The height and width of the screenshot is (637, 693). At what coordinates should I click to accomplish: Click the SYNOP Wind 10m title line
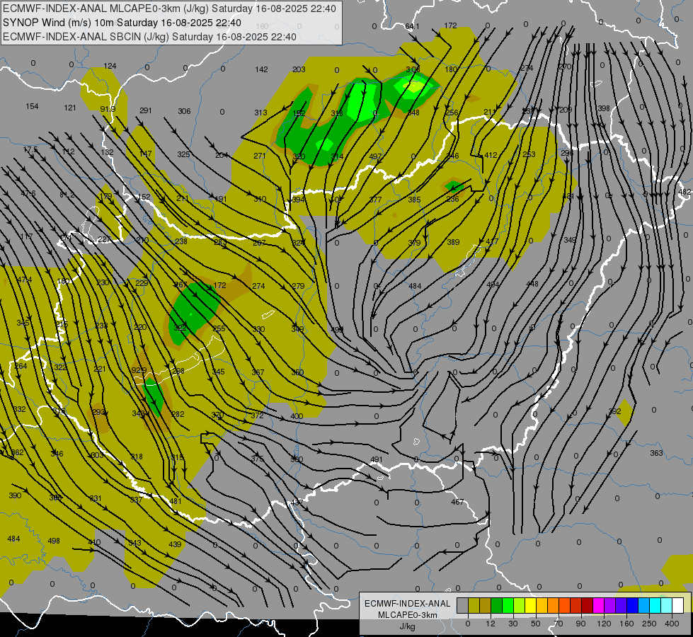pos(122,23)
